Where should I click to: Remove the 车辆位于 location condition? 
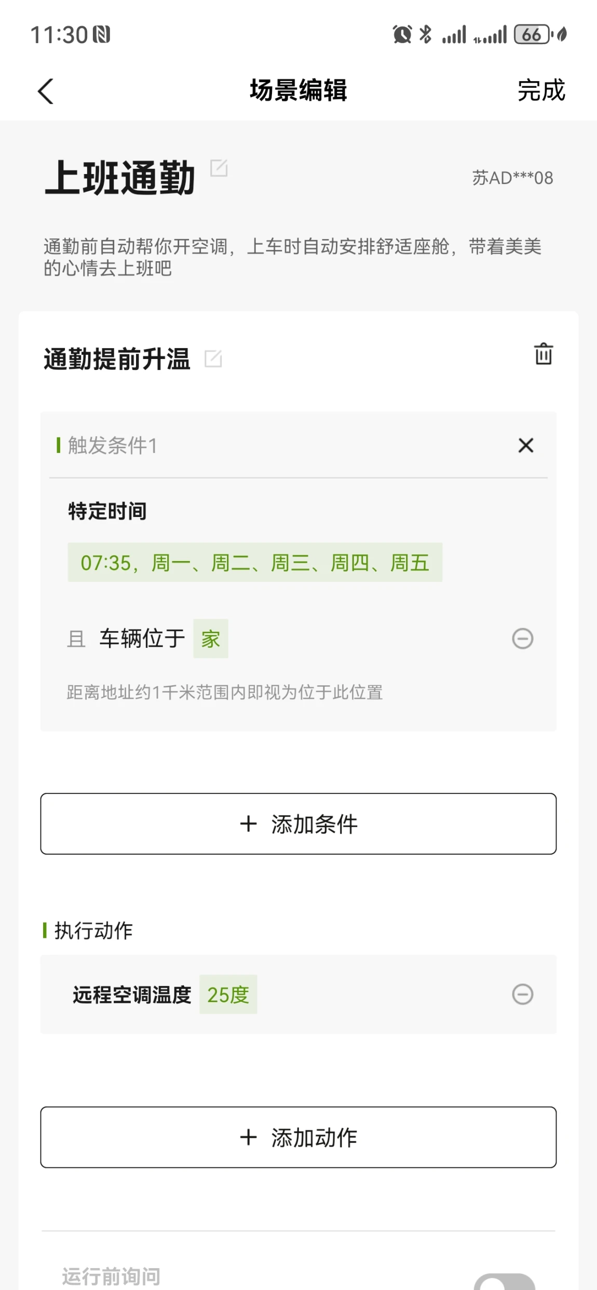[522, 639]
